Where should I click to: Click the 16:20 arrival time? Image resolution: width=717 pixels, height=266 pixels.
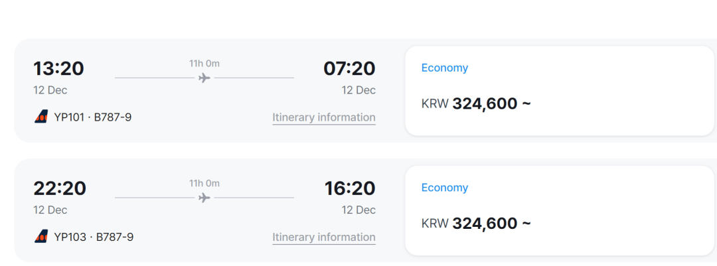350,188
